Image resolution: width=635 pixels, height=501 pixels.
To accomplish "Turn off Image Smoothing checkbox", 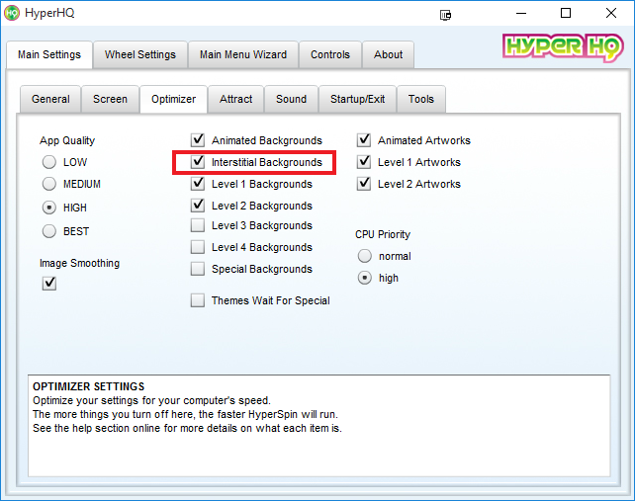I will click(49, 284).
